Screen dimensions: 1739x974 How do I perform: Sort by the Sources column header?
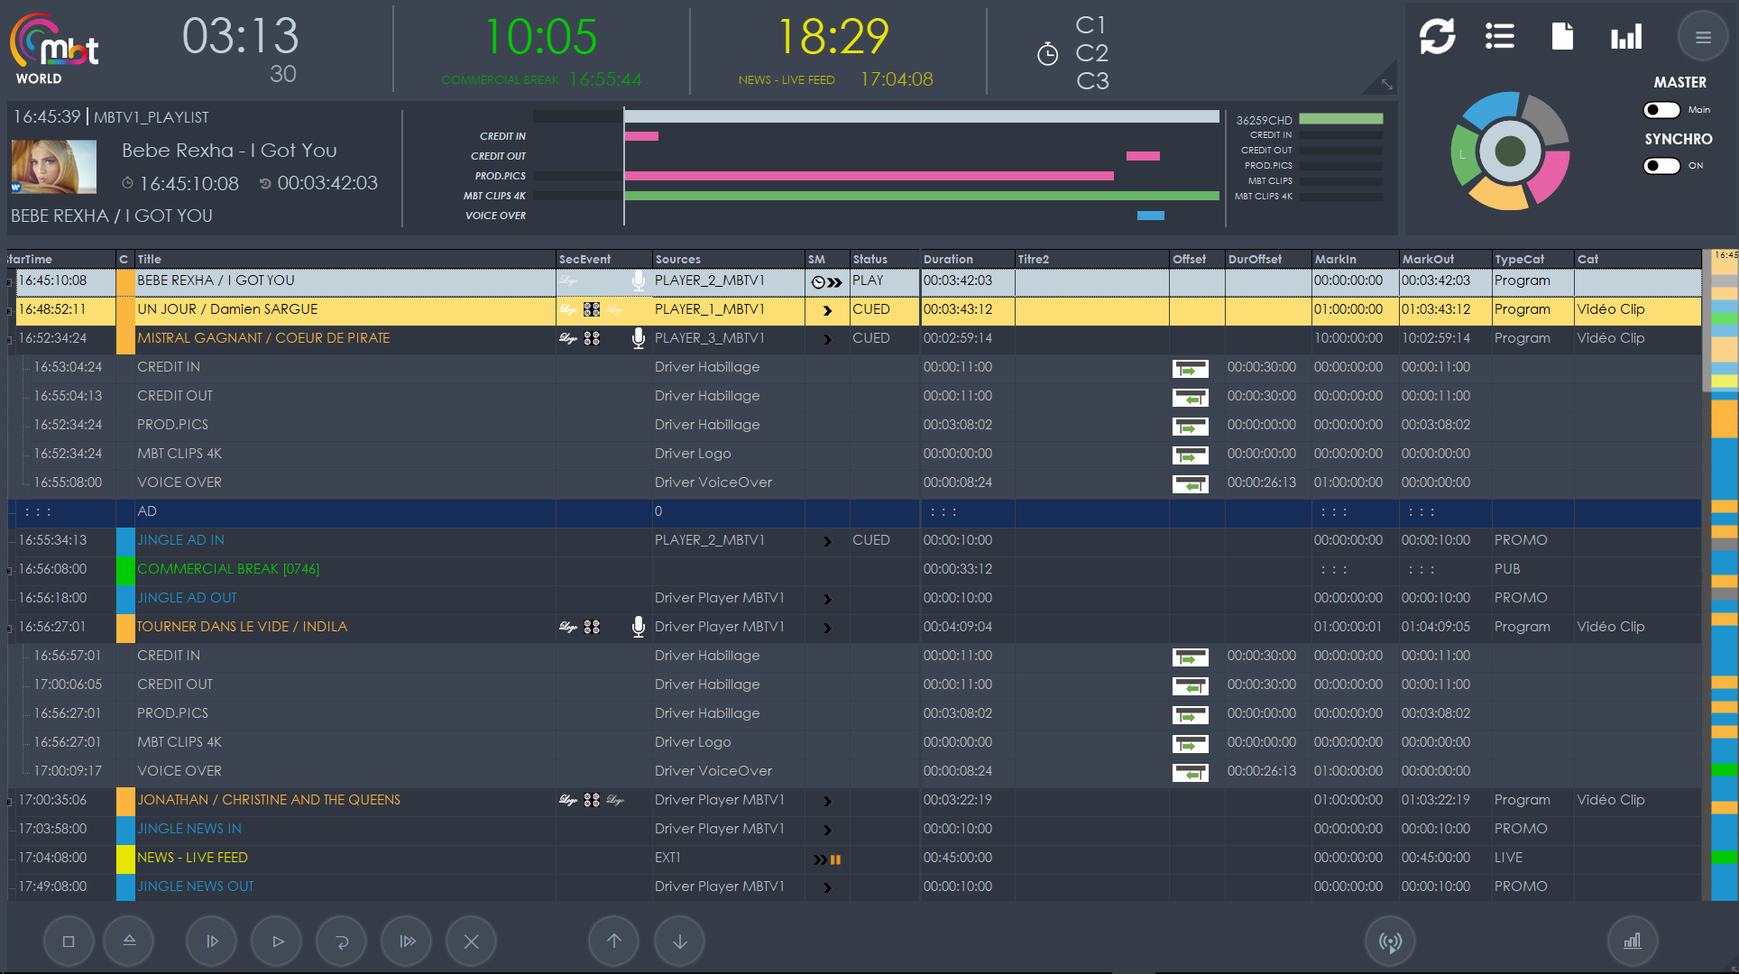pos(728,259)
